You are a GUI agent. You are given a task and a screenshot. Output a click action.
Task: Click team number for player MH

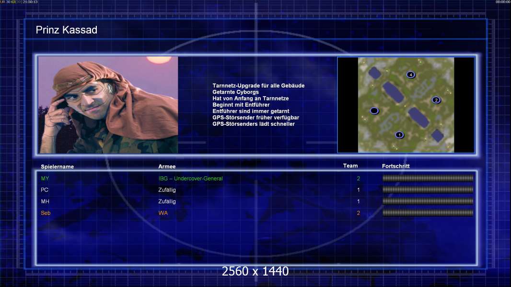(359, 201)
